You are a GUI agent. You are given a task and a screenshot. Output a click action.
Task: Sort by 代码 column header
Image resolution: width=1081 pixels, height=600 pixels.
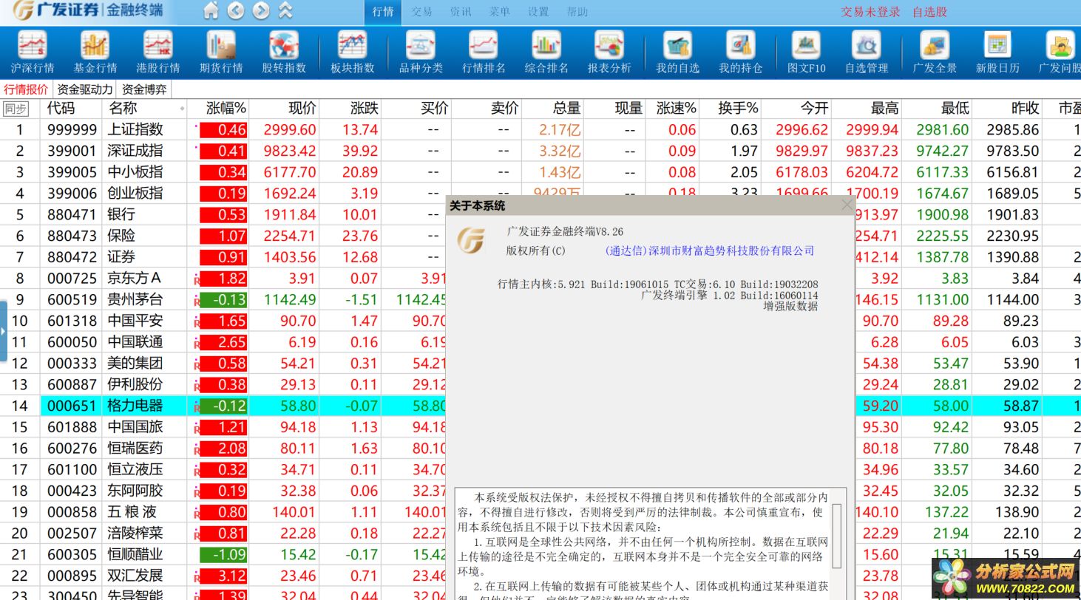tap(61, 109)
